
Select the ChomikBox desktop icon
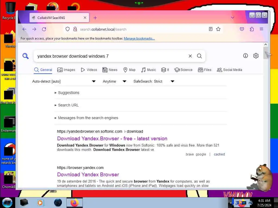(x=9, y=180)
